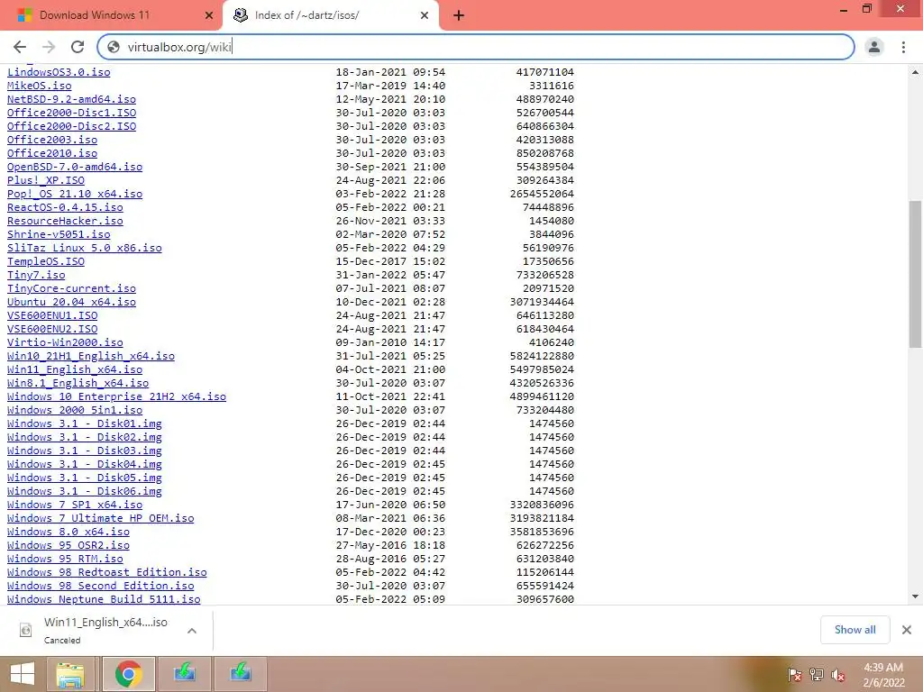Image resolution: width=923 pixels, height=692 pixels.
Task: Download Tiny7.iso
Action: coord(36,276)
